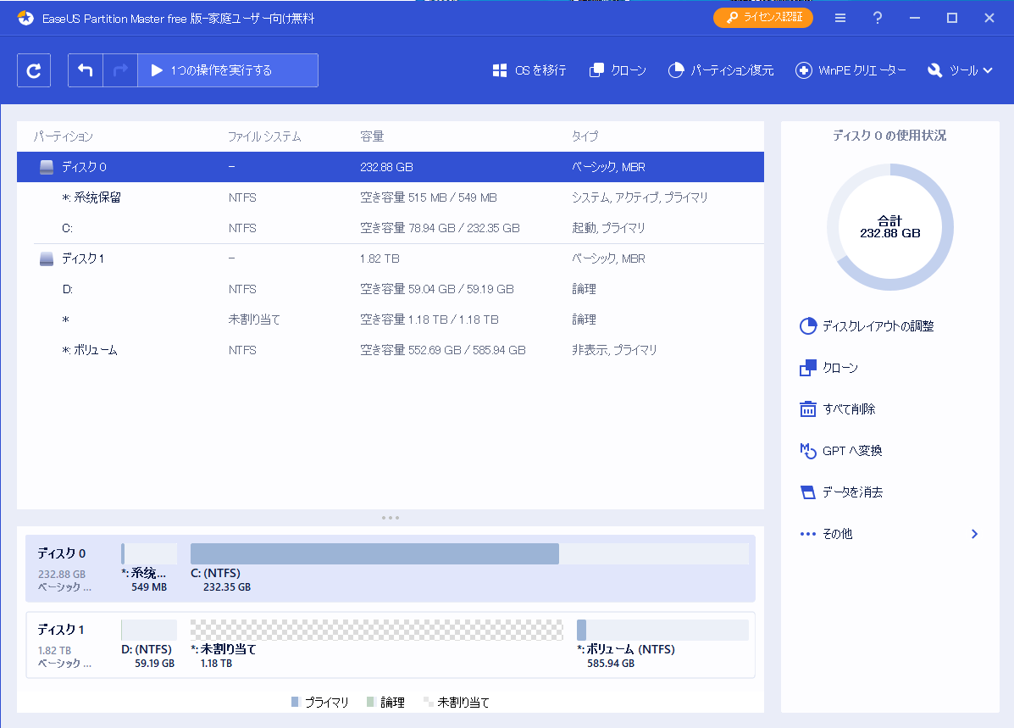
Task: Click the ファイルシステム column header
Action: pos(264,136)
